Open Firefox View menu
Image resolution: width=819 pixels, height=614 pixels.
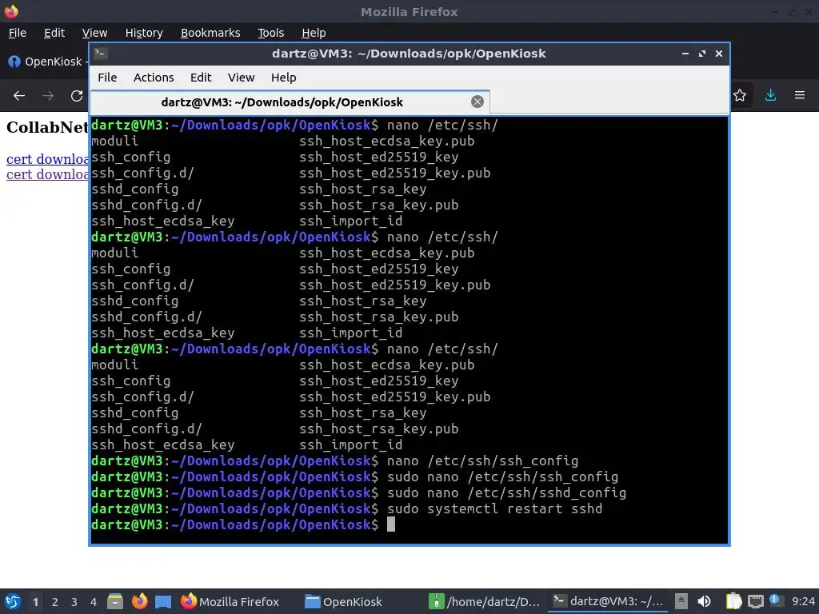pyautogui.click(x=94, y=33)
